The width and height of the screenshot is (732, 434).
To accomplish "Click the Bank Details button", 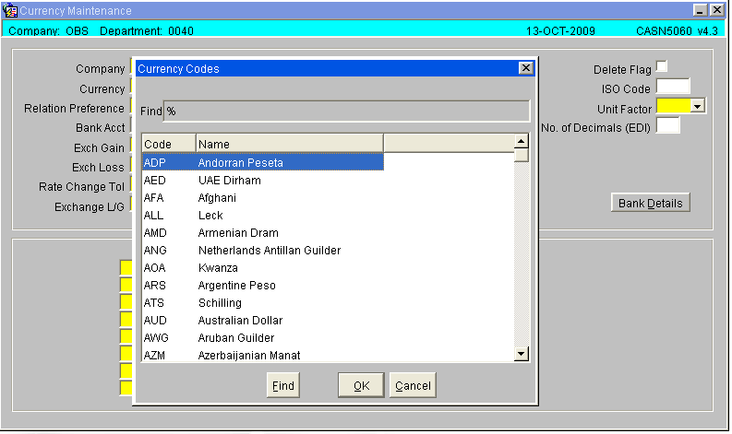I will pos(650,203).
